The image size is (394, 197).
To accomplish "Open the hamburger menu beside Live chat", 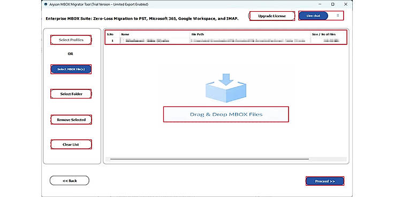I will click(x=338, y=16).
